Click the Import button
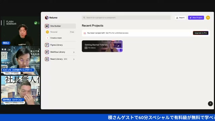The image size is (215, 121). (180, 17)
